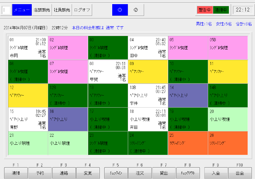Viewport: 255px width, 179px height.
Task: Select pink room 02 シングル禁煙
Action: click(x=68, y=48)
